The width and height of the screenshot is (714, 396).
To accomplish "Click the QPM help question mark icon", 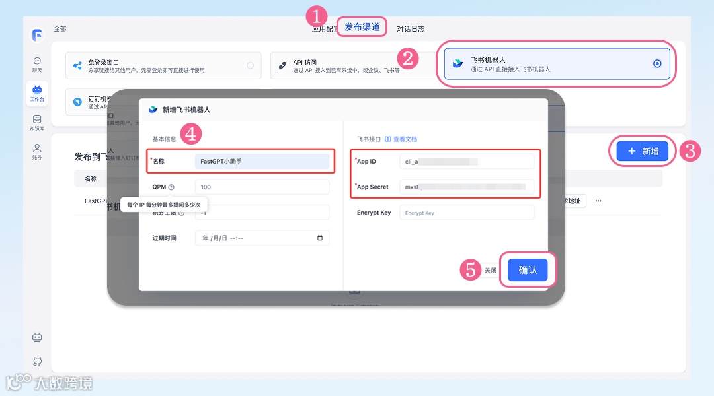I will (171, 187).
